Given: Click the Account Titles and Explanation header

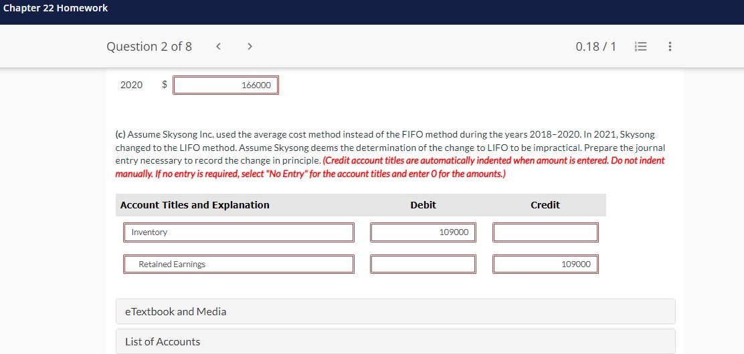Looking at the screenshot, I should click(x=195, y=205).
